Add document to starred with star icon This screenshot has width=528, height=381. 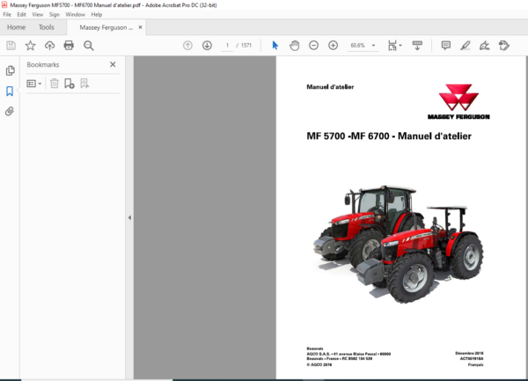[x=30, y=46]
